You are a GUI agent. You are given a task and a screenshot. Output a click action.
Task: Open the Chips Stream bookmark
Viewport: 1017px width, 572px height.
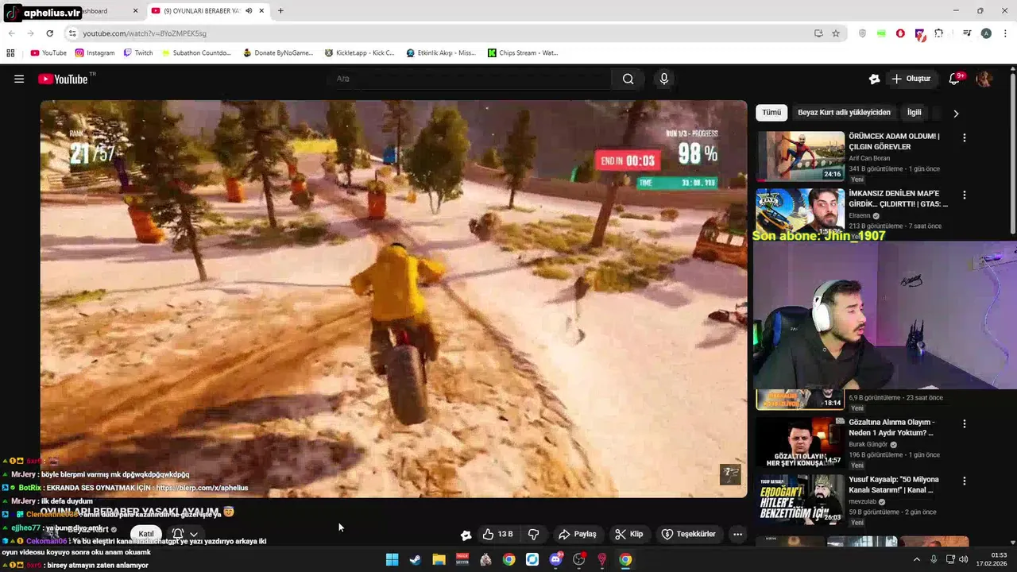click(523, 53)
